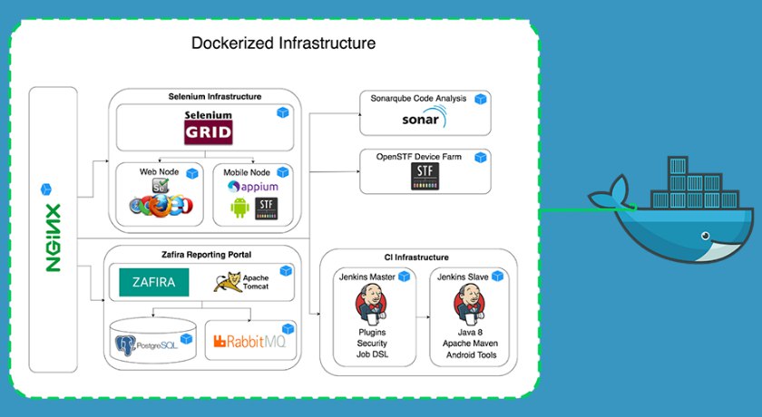Click the Sonarqube Code Analysis label

(418, 99)
